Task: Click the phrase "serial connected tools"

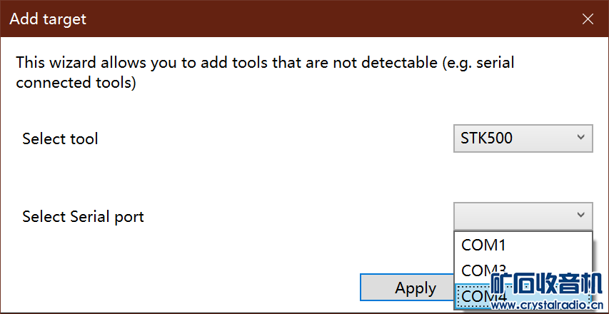Action: [76, 83]
